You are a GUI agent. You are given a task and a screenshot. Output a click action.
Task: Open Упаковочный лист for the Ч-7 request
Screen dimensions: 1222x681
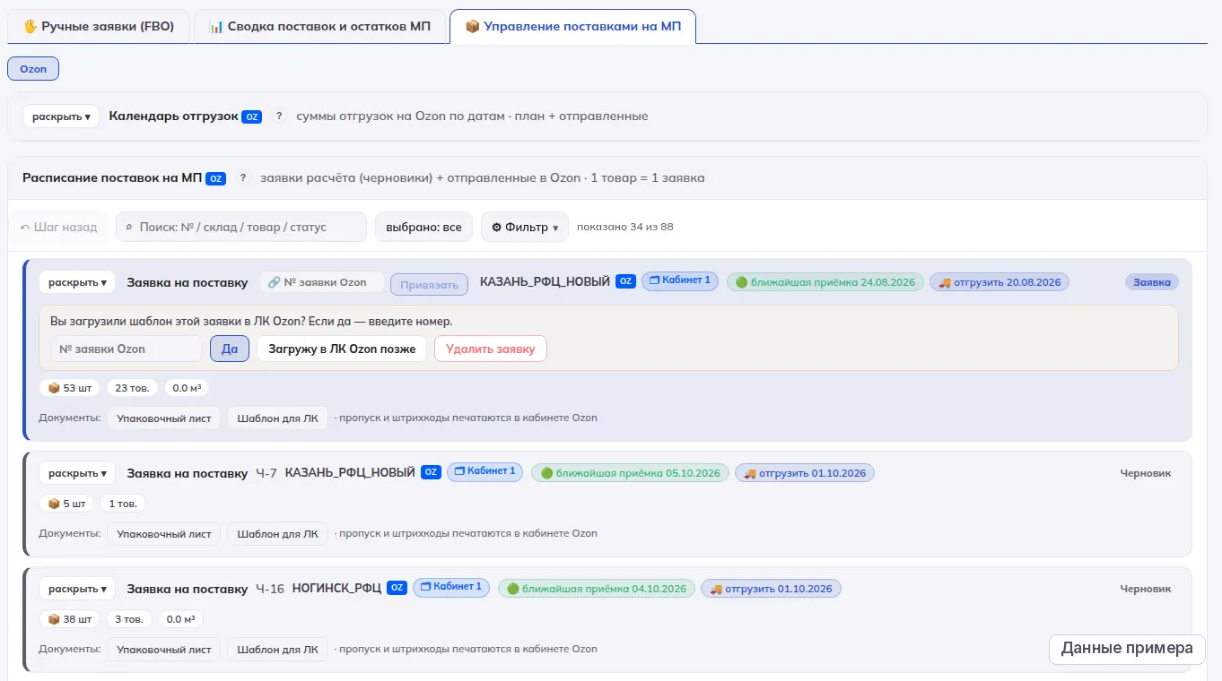tap(164, 533)
